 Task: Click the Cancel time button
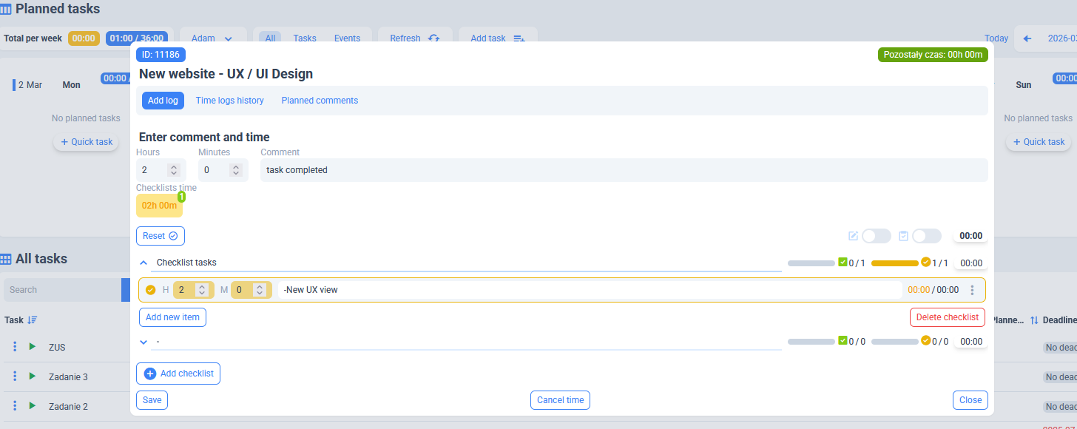point(560,400)
